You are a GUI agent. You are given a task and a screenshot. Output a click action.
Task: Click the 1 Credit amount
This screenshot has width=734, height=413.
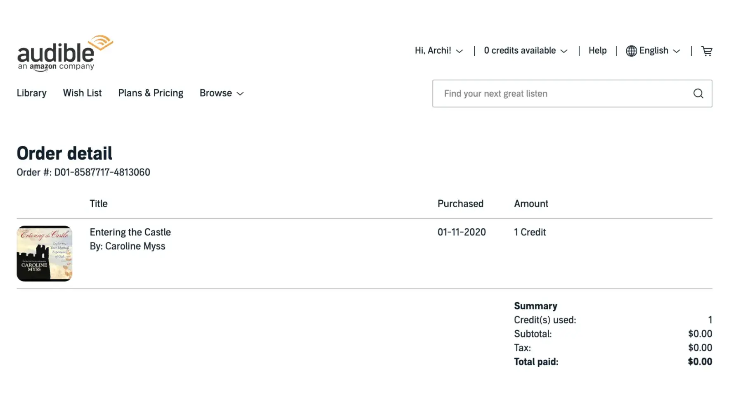tap(530, 232)
